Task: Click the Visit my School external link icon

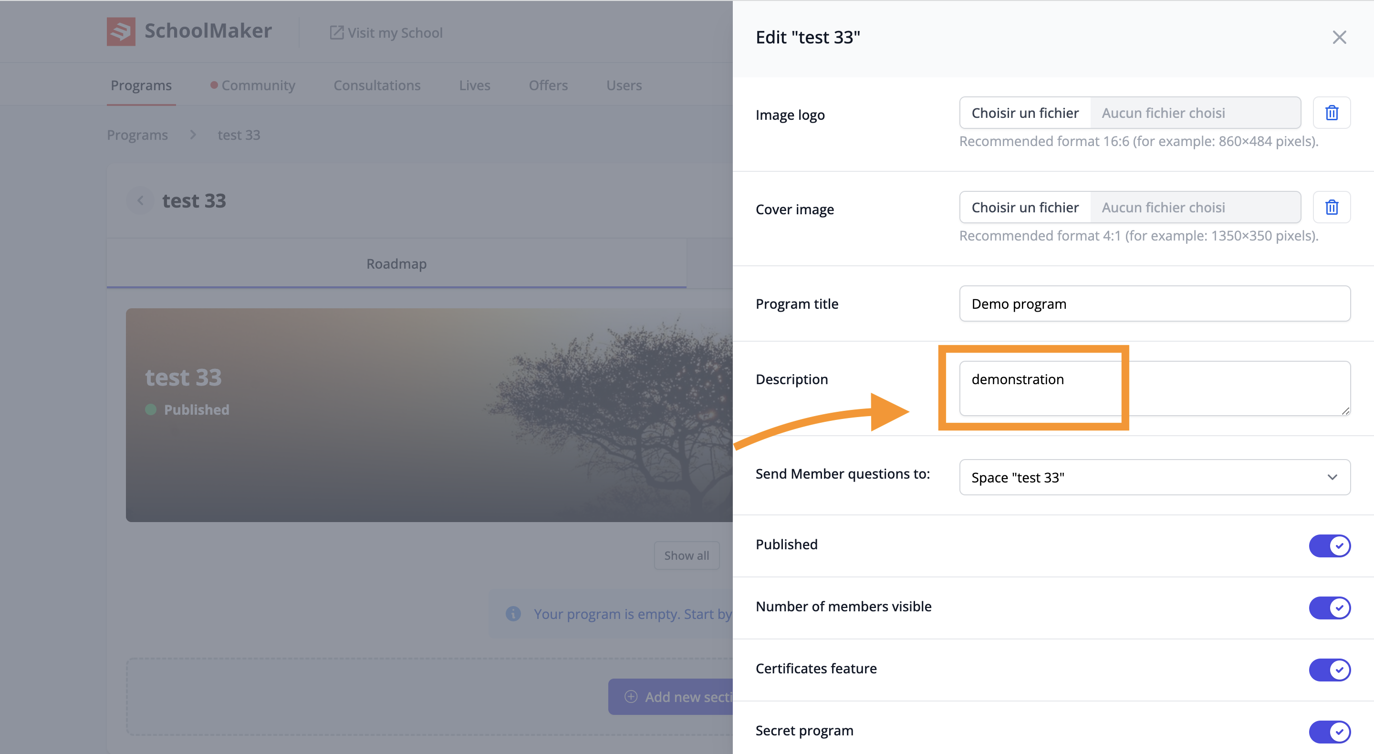Action: click(336, 32)
